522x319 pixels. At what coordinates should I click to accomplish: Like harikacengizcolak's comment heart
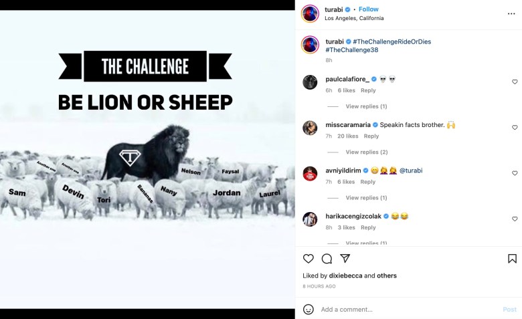pyautogui.click(x=515, y=219)
